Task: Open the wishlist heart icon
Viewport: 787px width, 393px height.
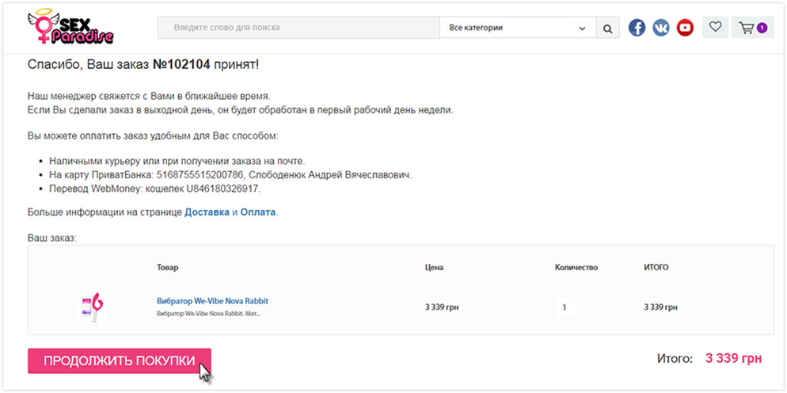Action: pos(715,27)
